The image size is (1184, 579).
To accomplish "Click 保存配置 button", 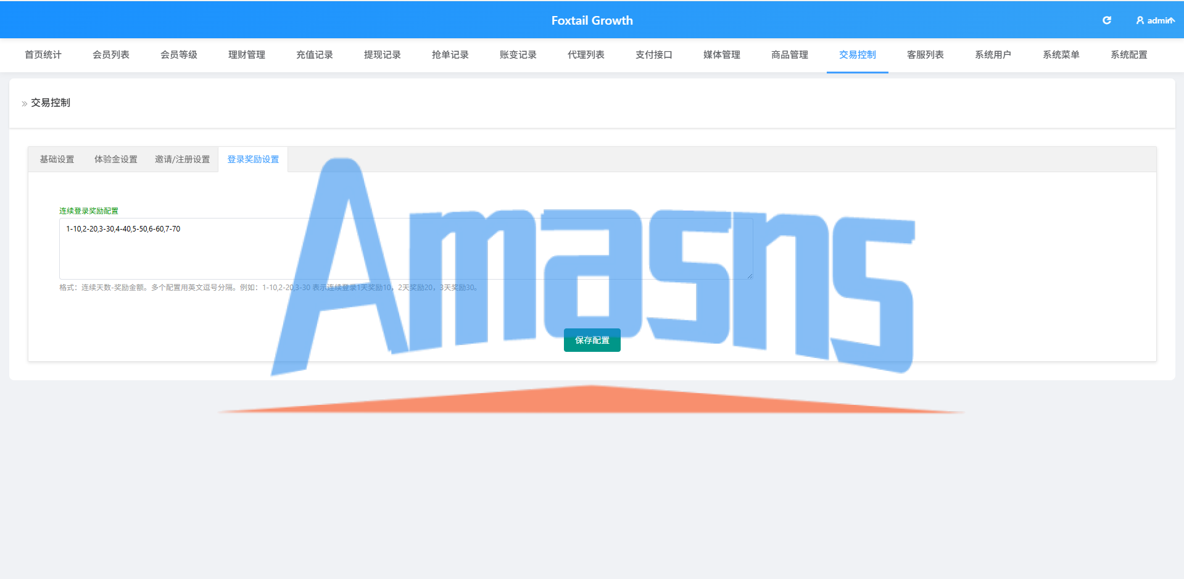I will [592, 340].
